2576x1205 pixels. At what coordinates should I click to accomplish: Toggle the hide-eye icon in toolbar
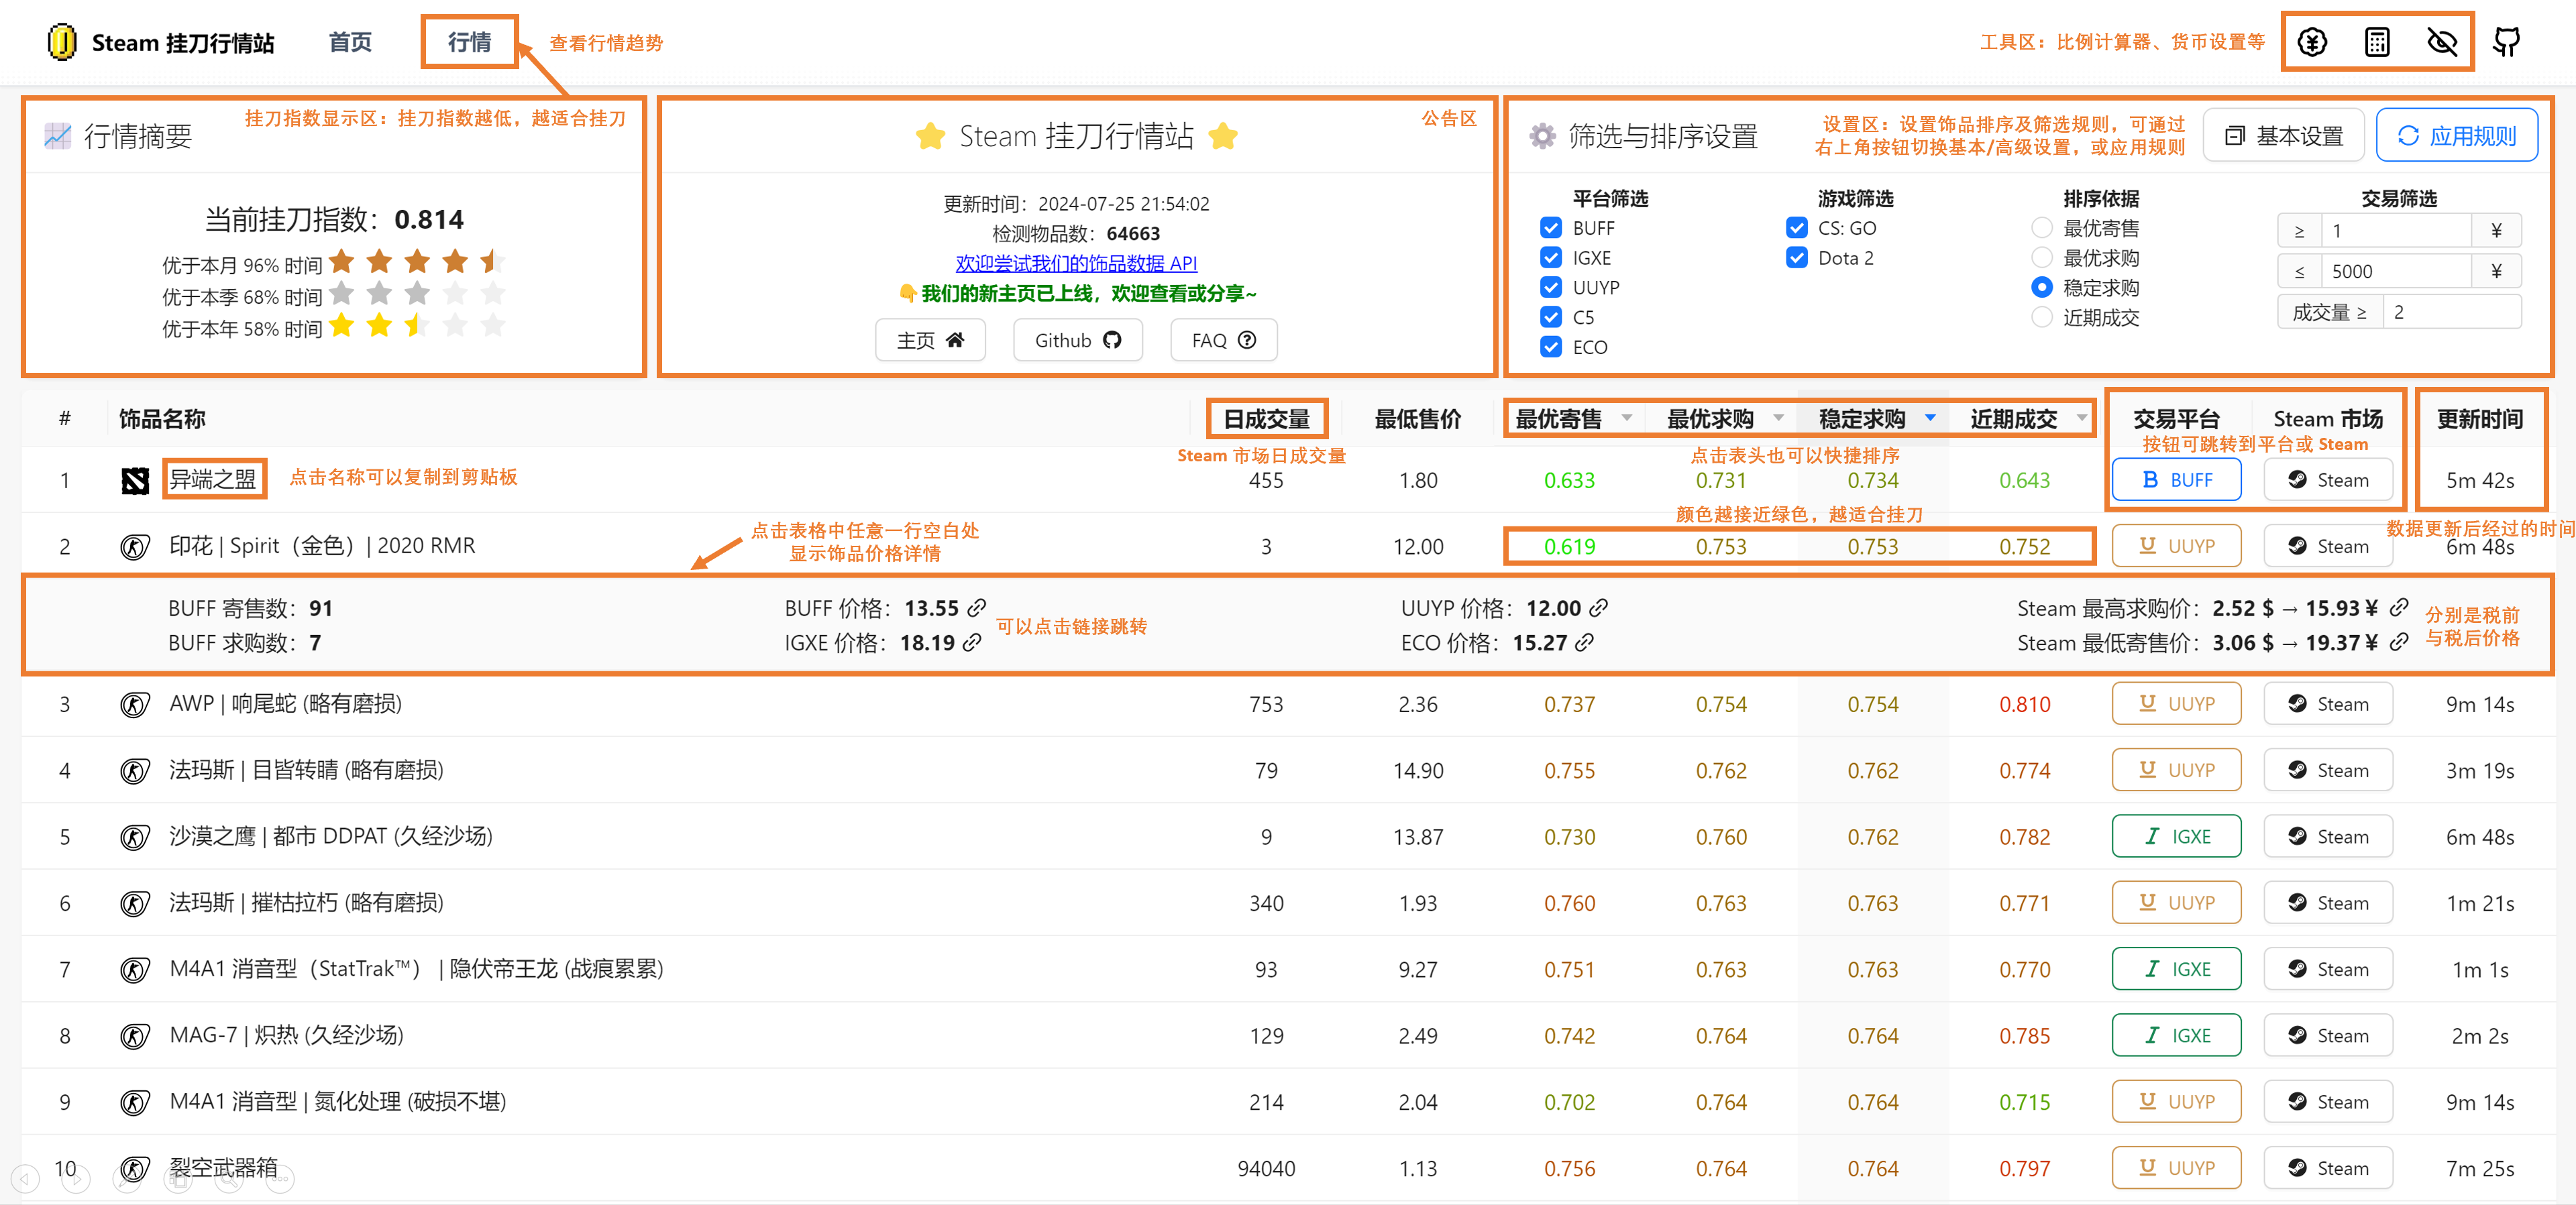click(2442, 42)
